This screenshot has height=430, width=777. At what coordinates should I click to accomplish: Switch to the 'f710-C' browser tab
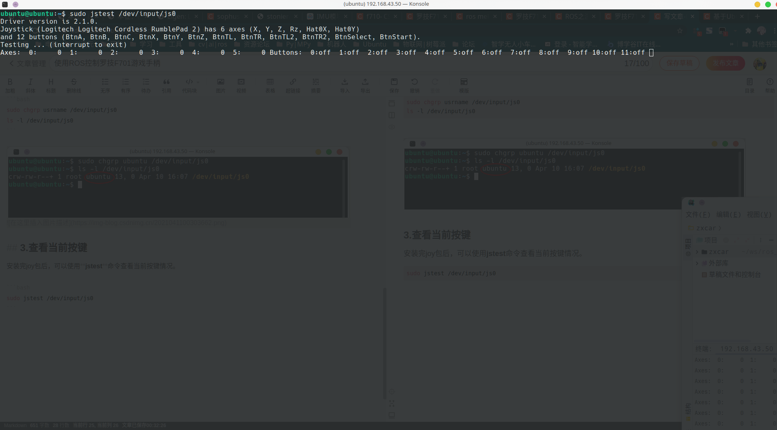click(x=377, y=16)
